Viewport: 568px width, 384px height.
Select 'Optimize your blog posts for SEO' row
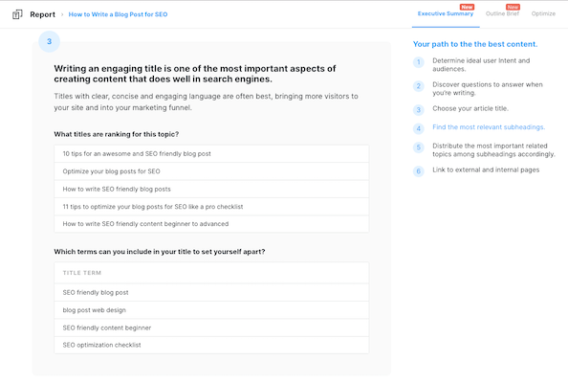[x=211, y=171]
